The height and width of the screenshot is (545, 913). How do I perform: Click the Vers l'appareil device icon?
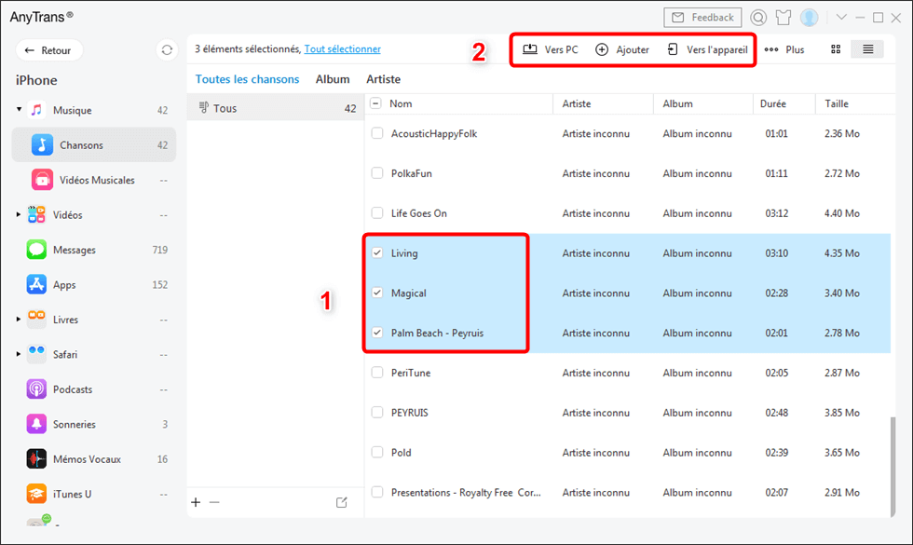(x=673, y=49)
